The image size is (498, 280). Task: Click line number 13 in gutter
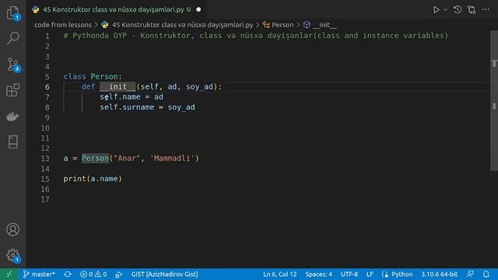point(45,159)
